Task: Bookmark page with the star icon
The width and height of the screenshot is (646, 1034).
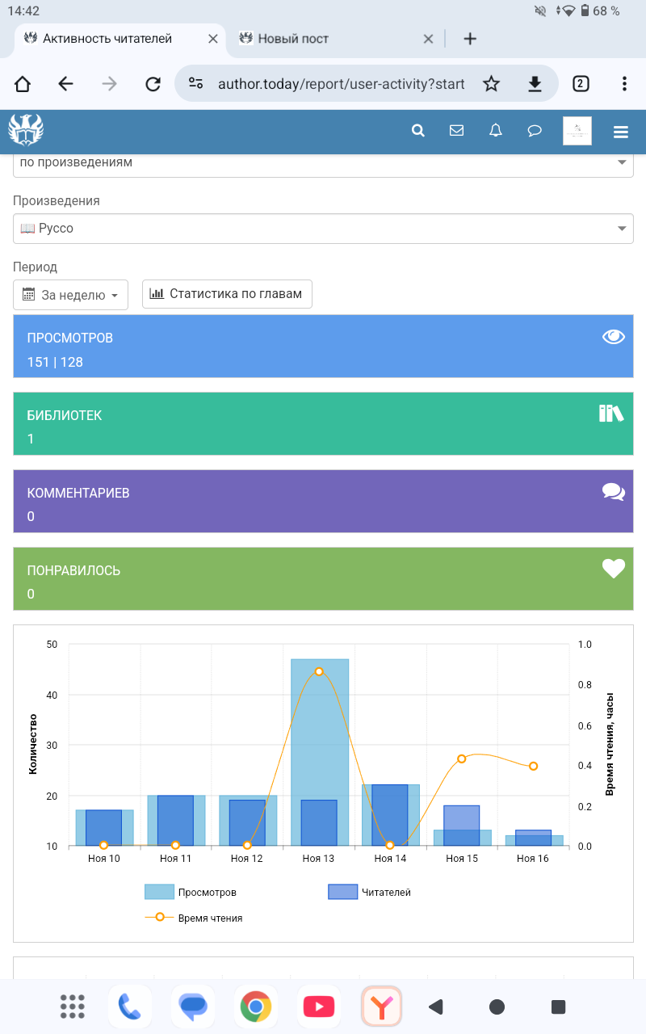Action: [x=491, y=84]
